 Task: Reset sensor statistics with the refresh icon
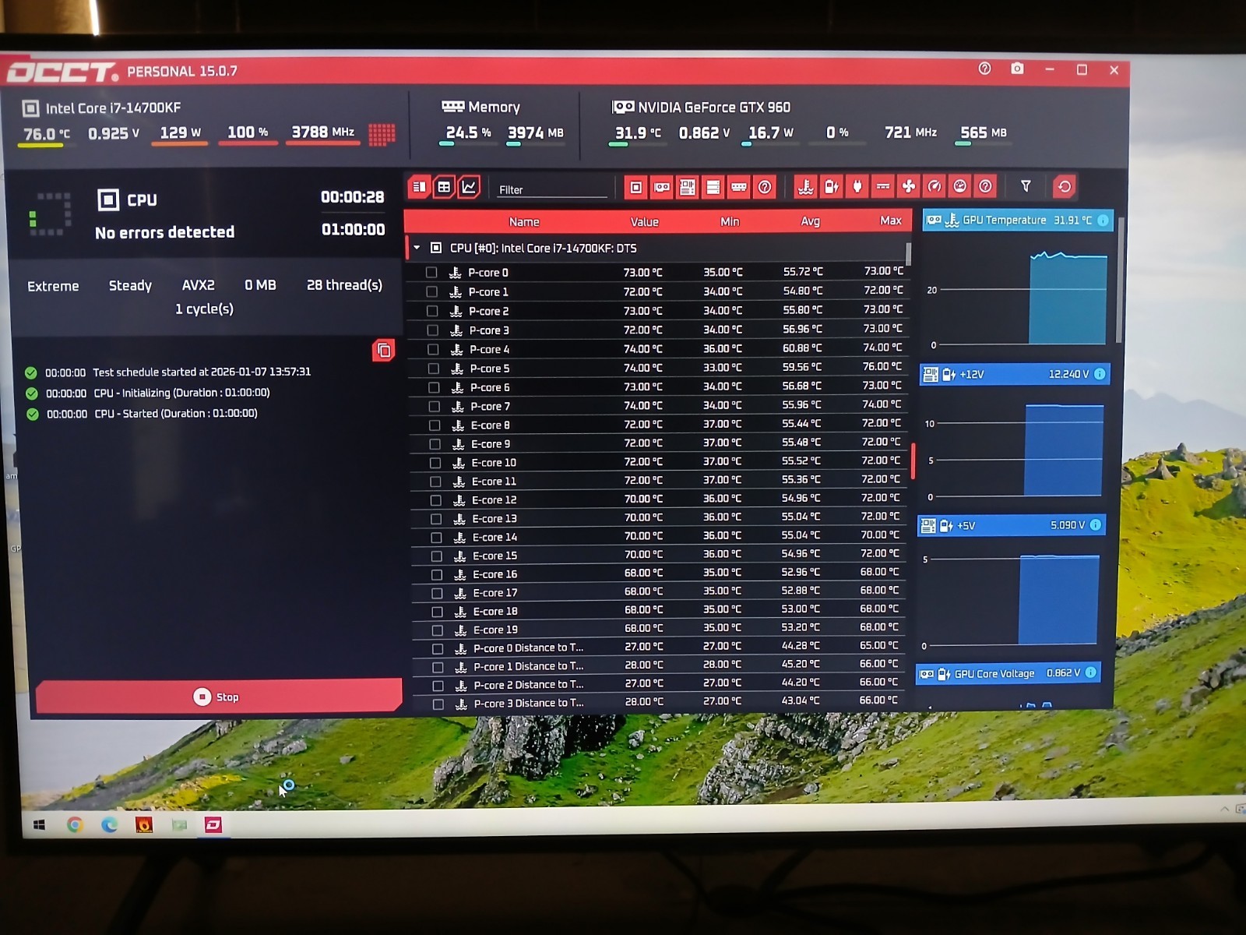click(1064, 186)
